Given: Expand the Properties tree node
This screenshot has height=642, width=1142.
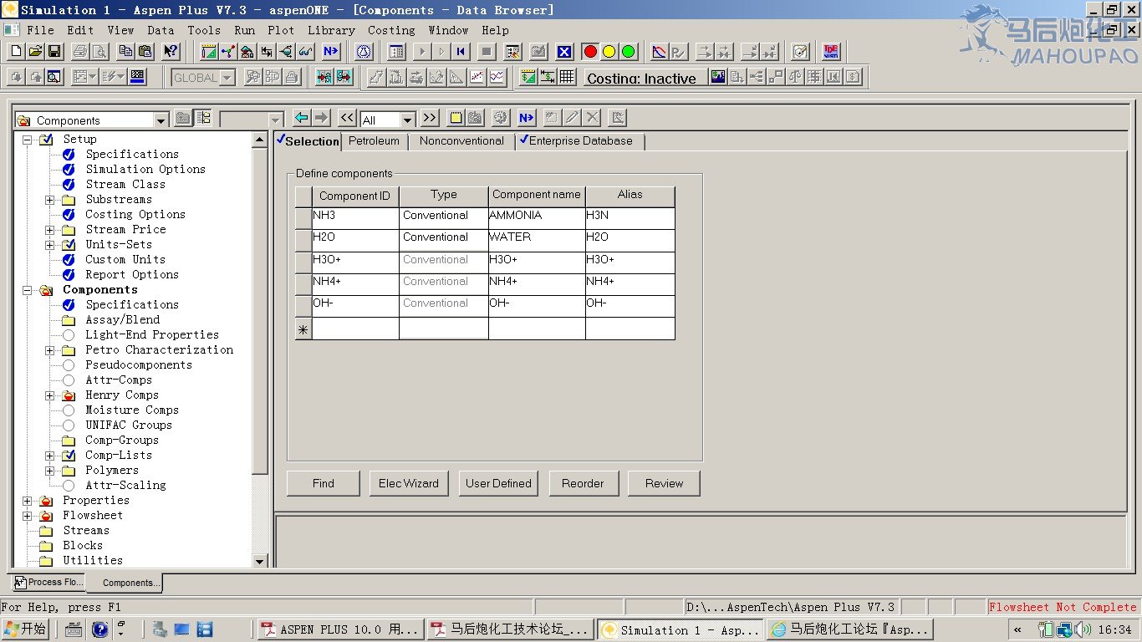Looking at the screenshot, I should coord(28,501).
